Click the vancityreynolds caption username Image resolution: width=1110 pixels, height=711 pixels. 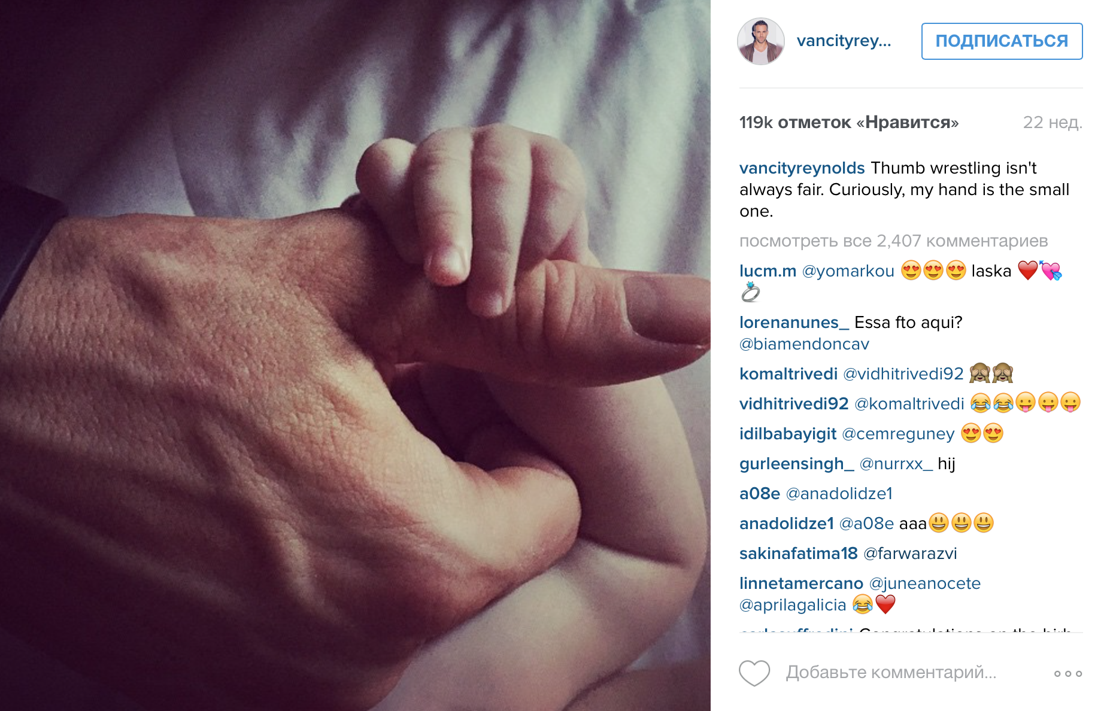[802, 168]
